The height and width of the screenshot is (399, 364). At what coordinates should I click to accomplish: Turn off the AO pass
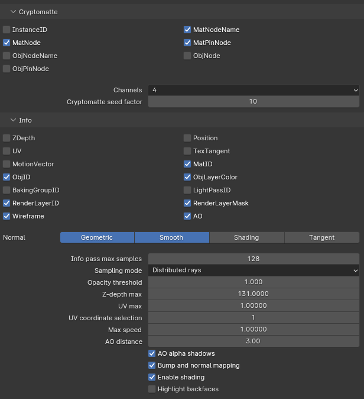(187, 216)
